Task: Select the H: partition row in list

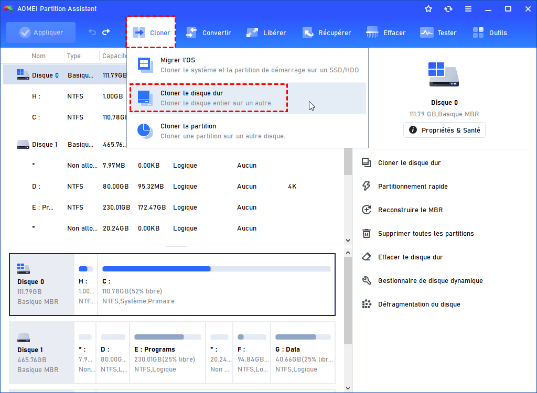Action: pos(65,96)
